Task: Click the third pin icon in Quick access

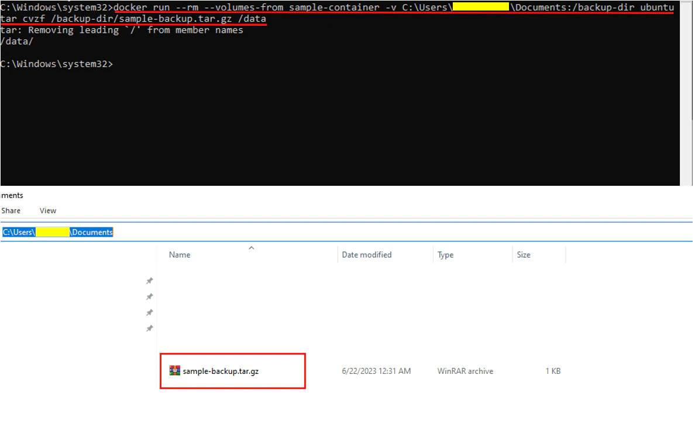Action: (x=149, y=312)
